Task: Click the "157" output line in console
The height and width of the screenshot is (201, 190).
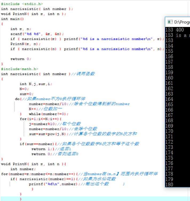Action: click(x=169, y=62)
